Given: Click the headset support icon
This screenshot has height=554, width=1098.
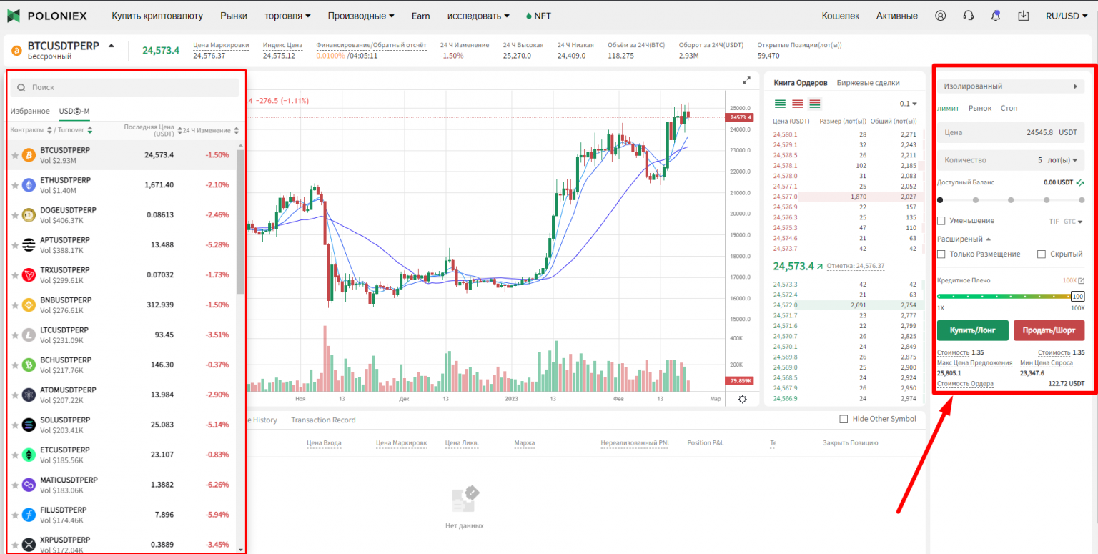Looking at the screenshot, I should tap(969, 16).
